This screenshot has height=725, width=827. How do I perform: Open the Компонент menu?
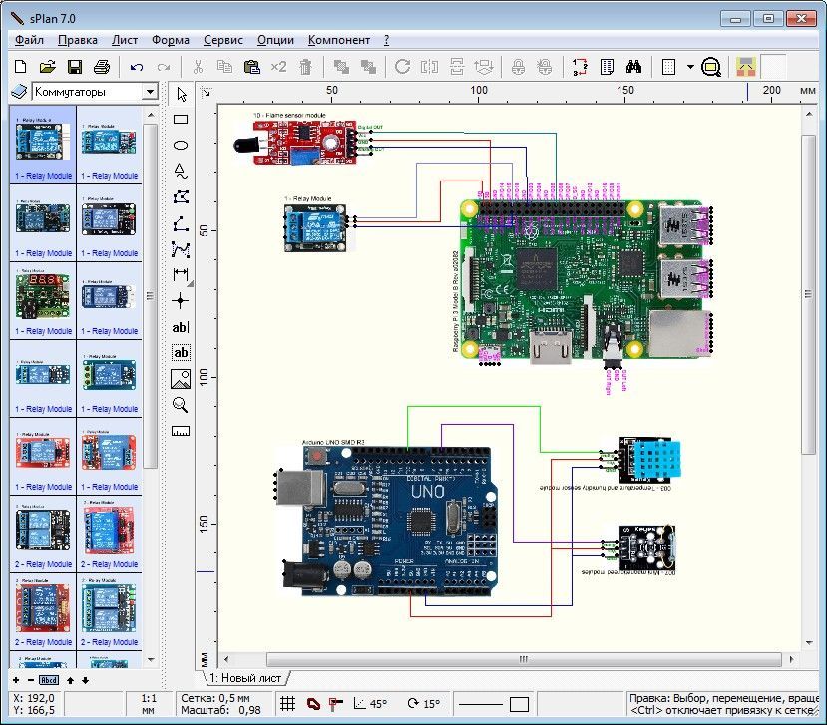(x=338, y=40)
